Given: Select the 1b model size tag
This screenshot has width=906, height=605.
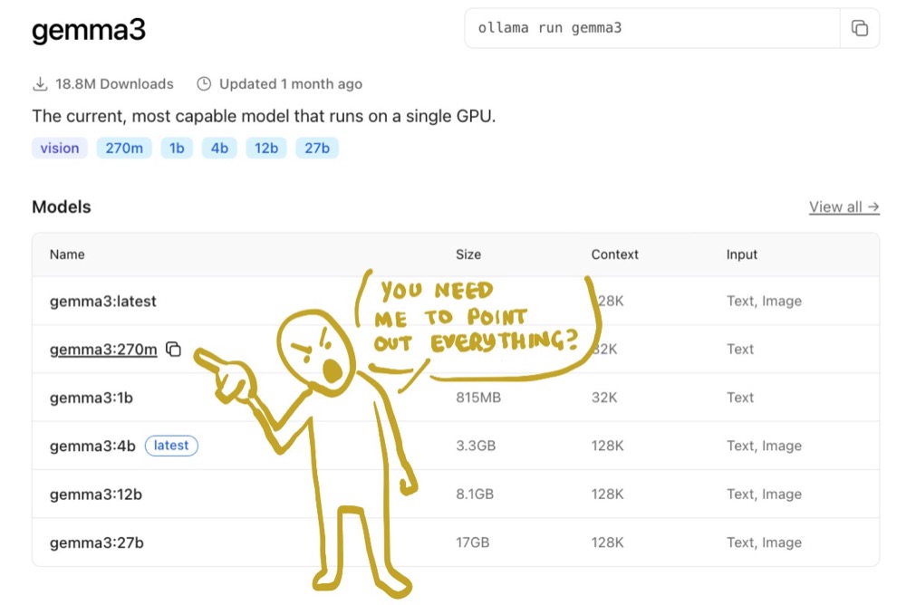Looking at the screenshot, I should (x=177, y=148).
